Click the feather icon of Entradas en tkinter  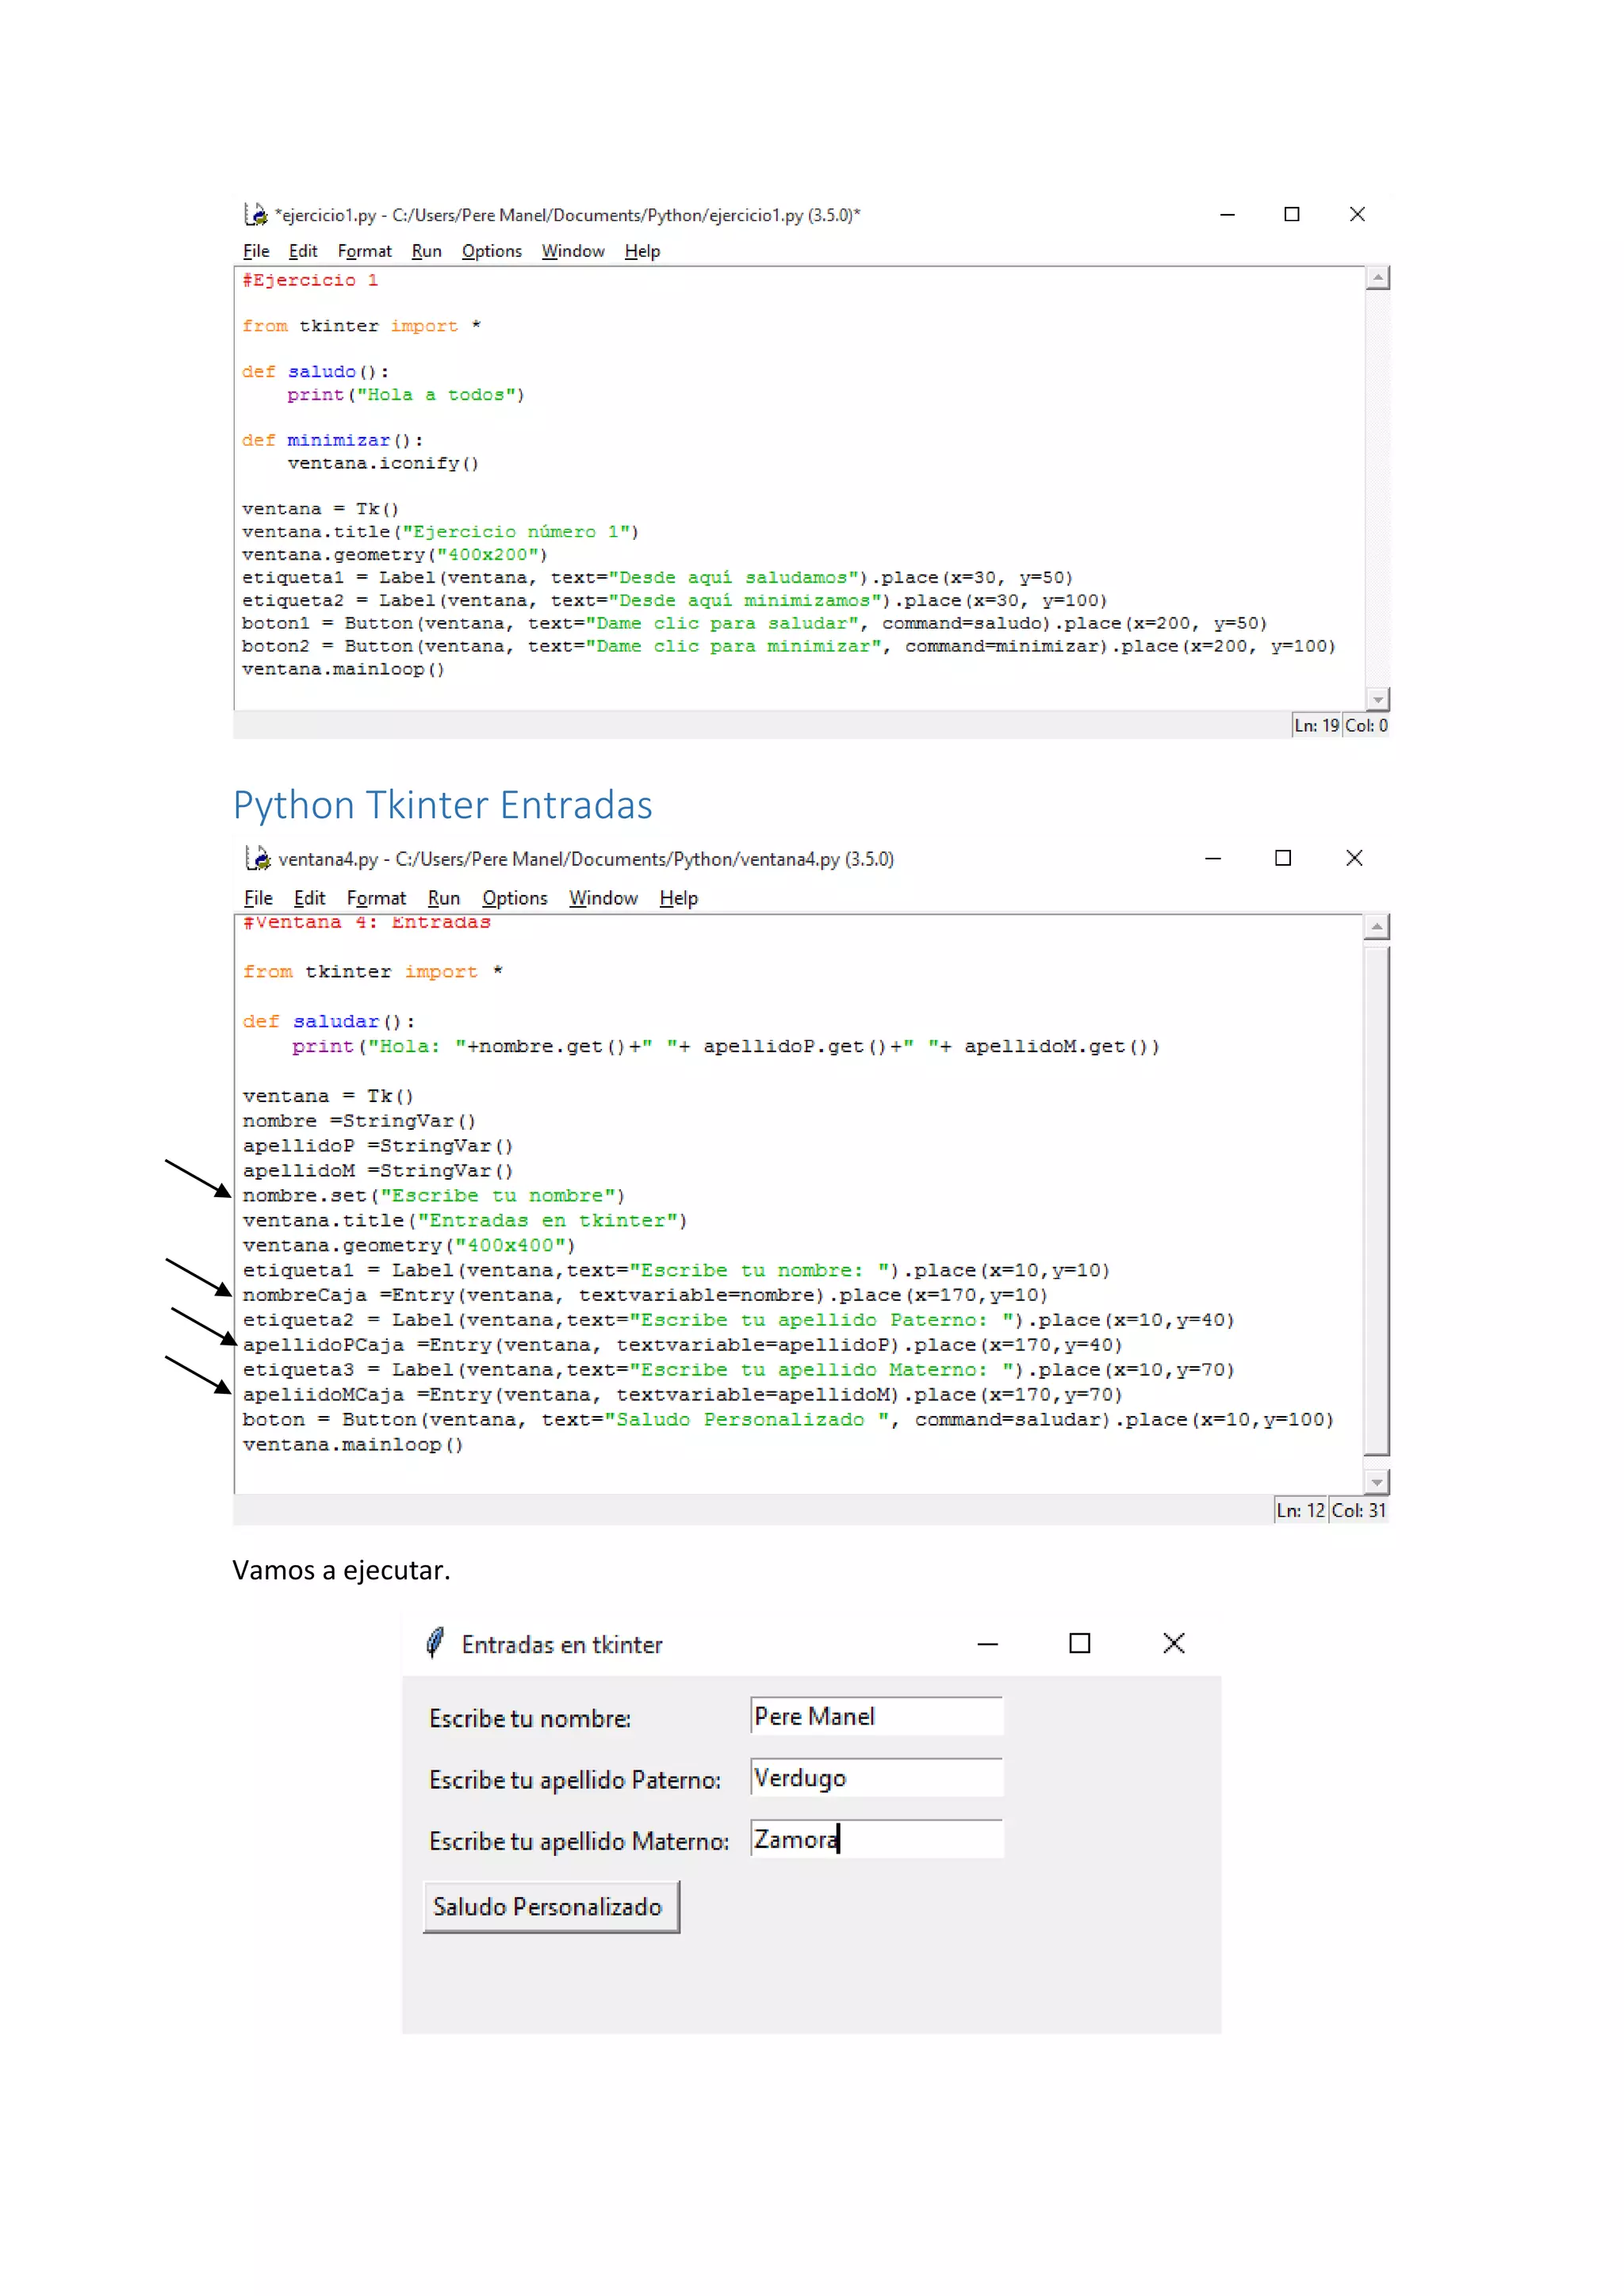(x=435, y=1643)
